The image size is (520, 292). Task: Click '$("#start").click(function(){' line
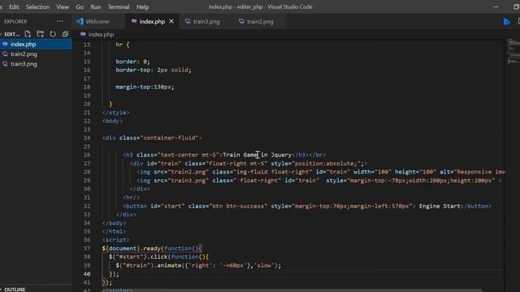tap(159, 257)
